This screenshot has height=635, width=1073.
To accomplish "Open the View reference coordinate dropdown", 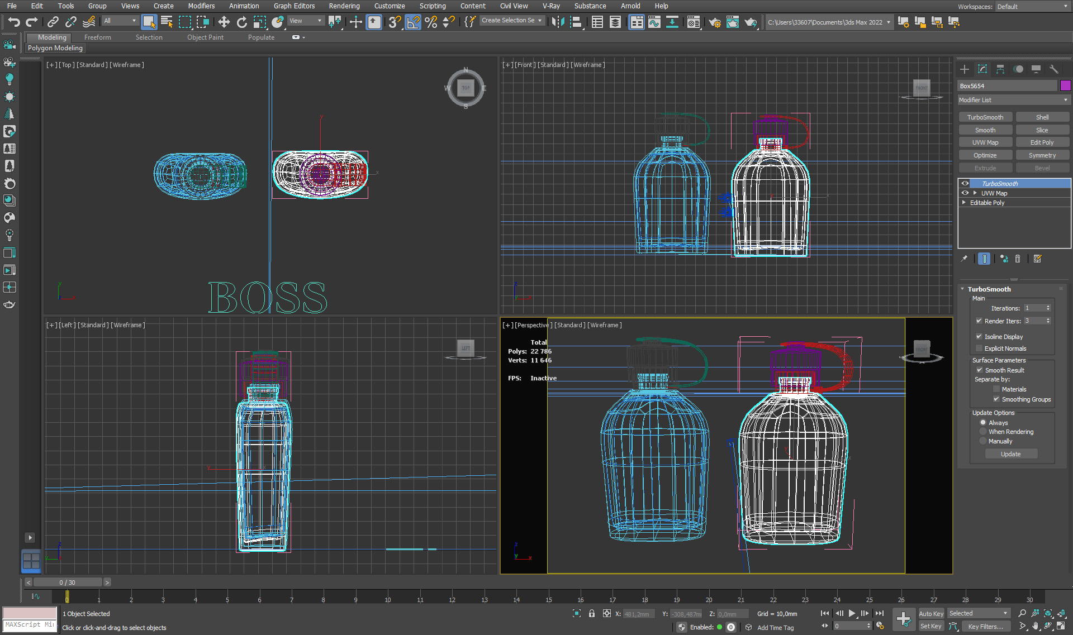I will [306, 21].
